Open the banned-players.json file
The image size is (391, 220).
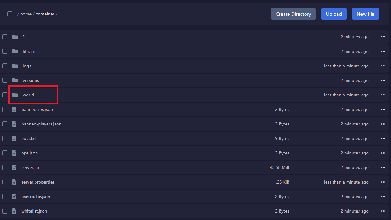pos(41,124)
